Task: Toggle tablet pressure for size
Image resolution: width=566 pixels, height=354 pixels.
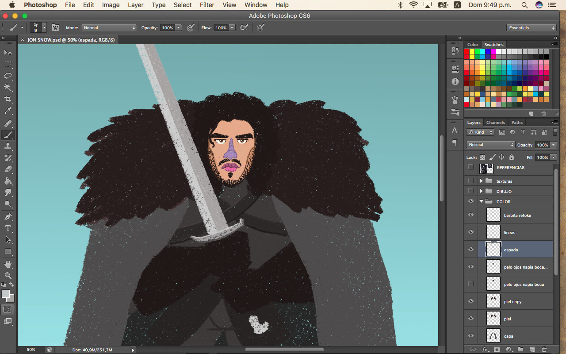Action: (261, 27)
